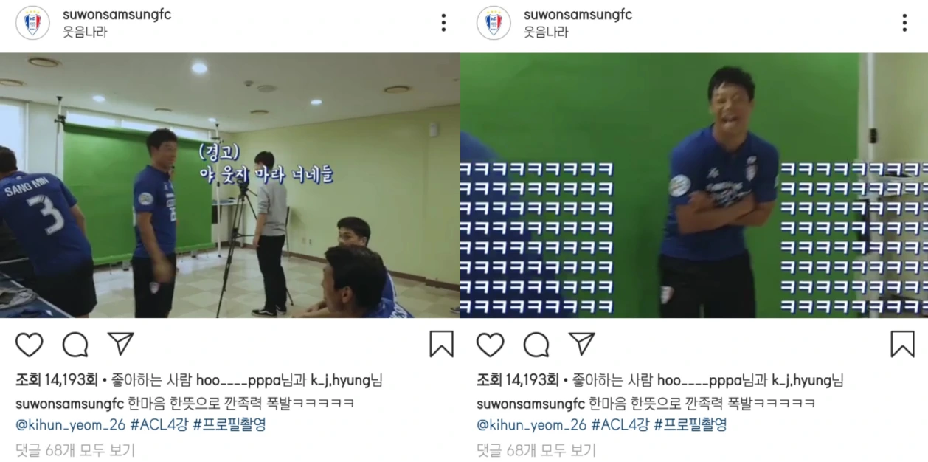Image resolution: width=928 pixels, height=462 pixels.
Task: Open comment bubble on right post
Action: [x=536, y=345]
